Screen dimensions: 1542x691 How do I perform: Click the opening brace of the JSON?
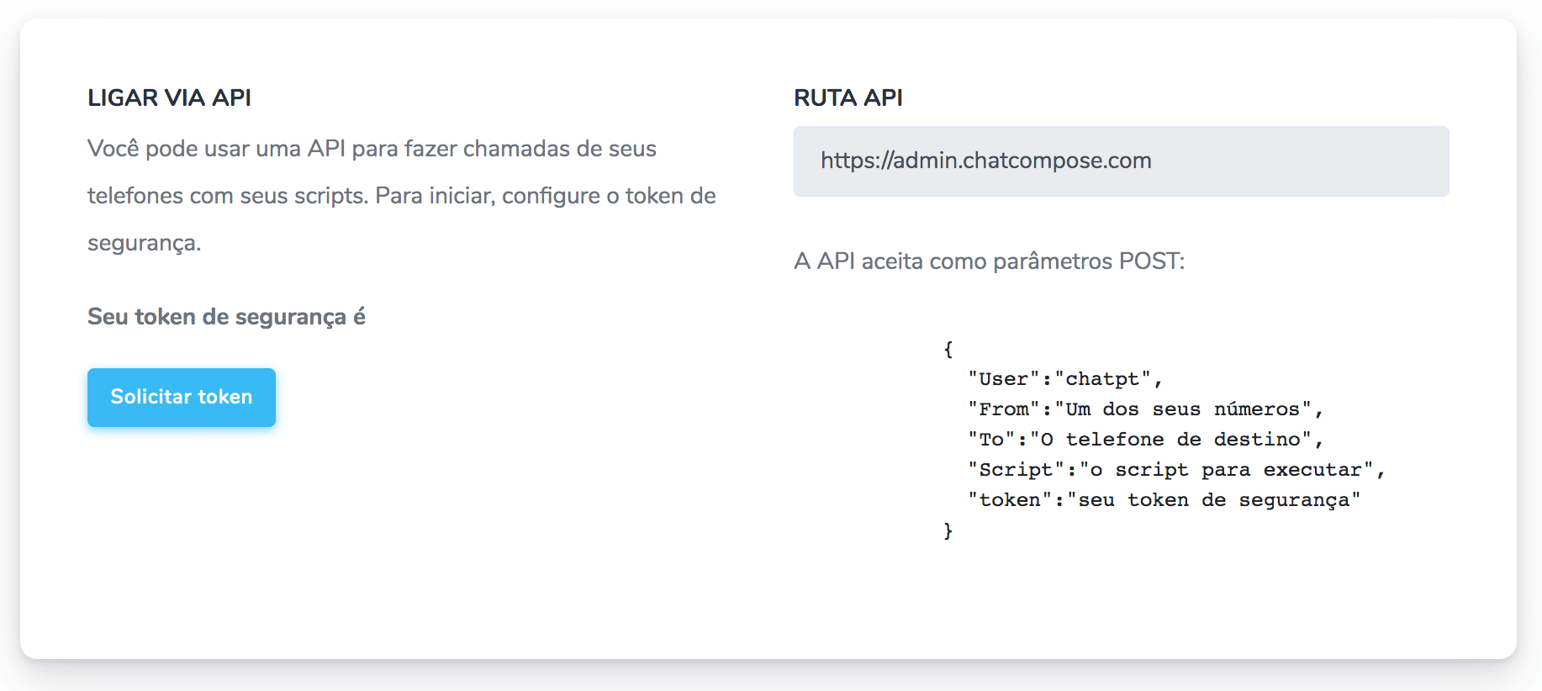coord(948,349)
